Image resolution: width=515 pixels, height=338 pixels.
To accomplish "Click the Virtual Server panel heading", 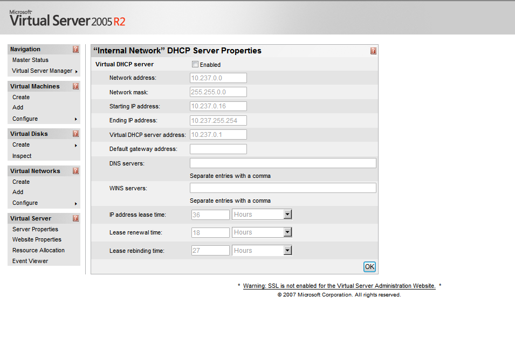I will (31, 218).
